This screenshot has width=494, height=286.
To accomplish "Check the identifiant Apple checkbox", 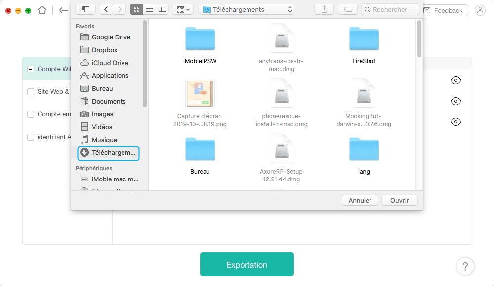I will pyautogui.click(x=31, y=137).
